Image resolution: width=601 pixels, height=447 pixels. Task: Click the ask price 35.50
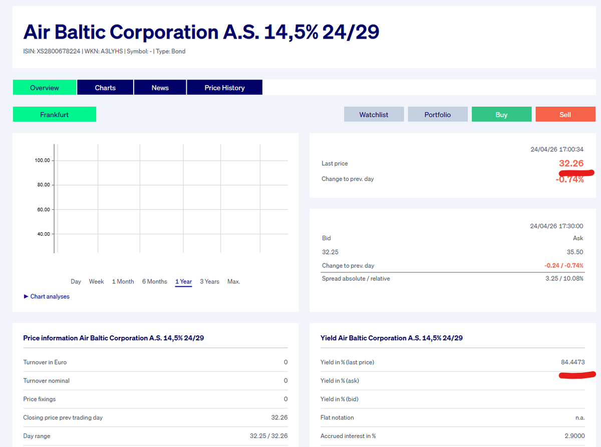575,252
